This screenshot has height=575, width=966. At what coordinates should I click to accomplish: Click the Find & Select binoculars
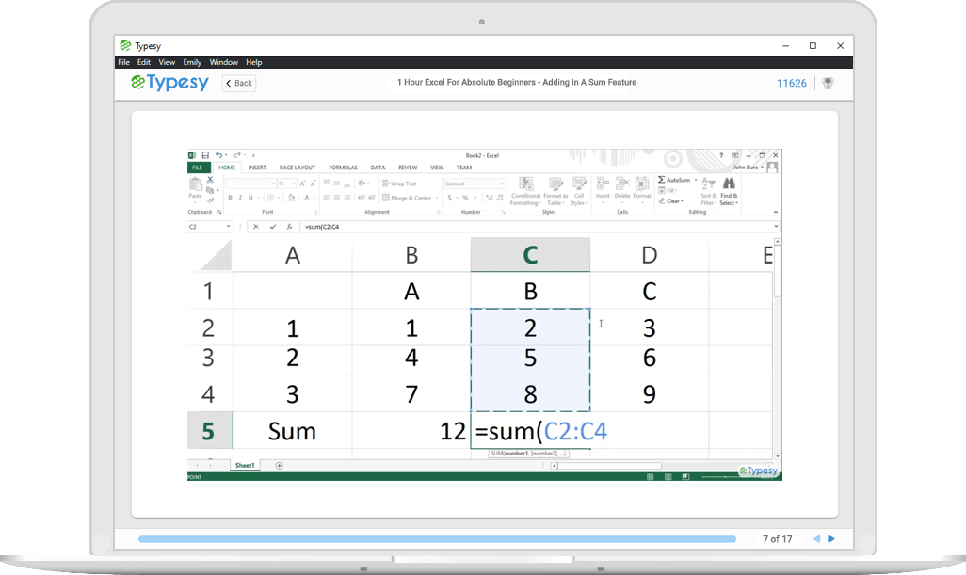[x=729, y=184]
